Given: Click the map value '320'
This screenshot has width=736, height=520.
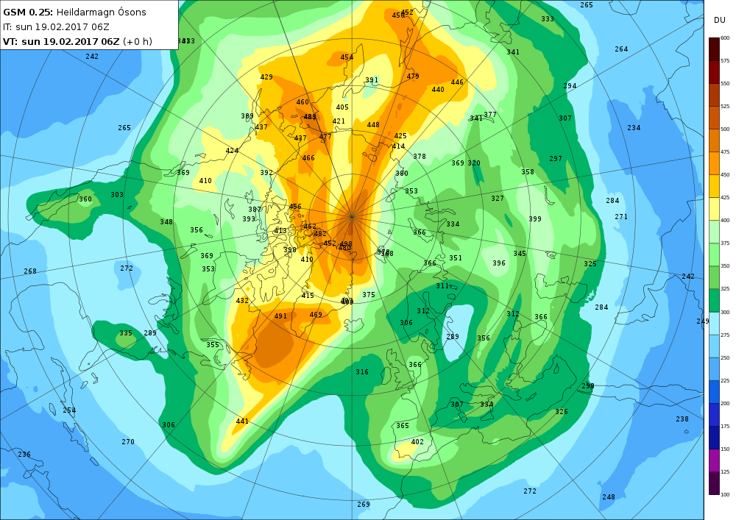Looking at the screenshot, I should tap(474, 163).
